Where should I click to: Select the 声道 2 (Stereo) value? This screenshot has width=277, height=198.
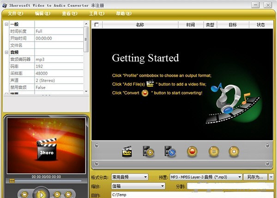point(59,80)
